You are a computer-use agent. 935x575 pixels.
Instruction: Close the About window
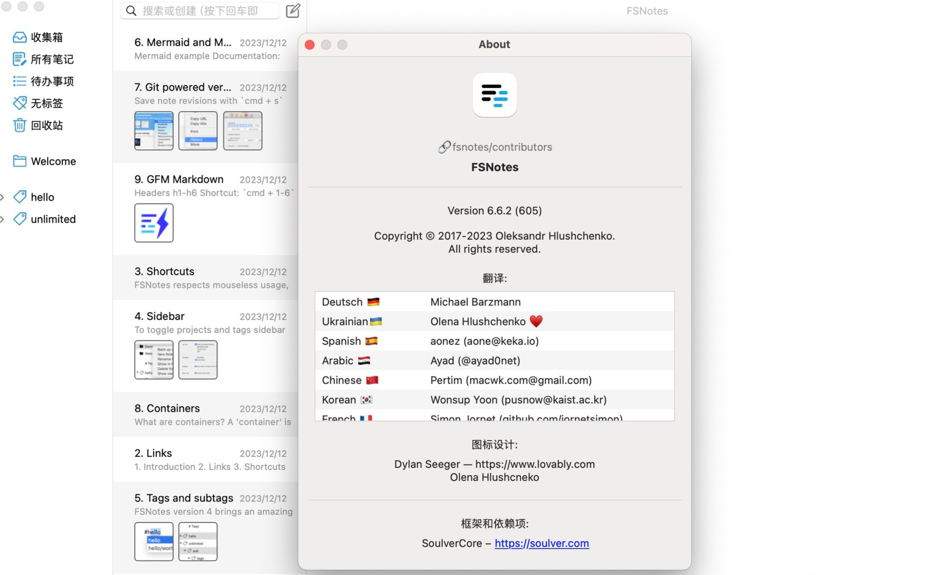tap(310, 45)
